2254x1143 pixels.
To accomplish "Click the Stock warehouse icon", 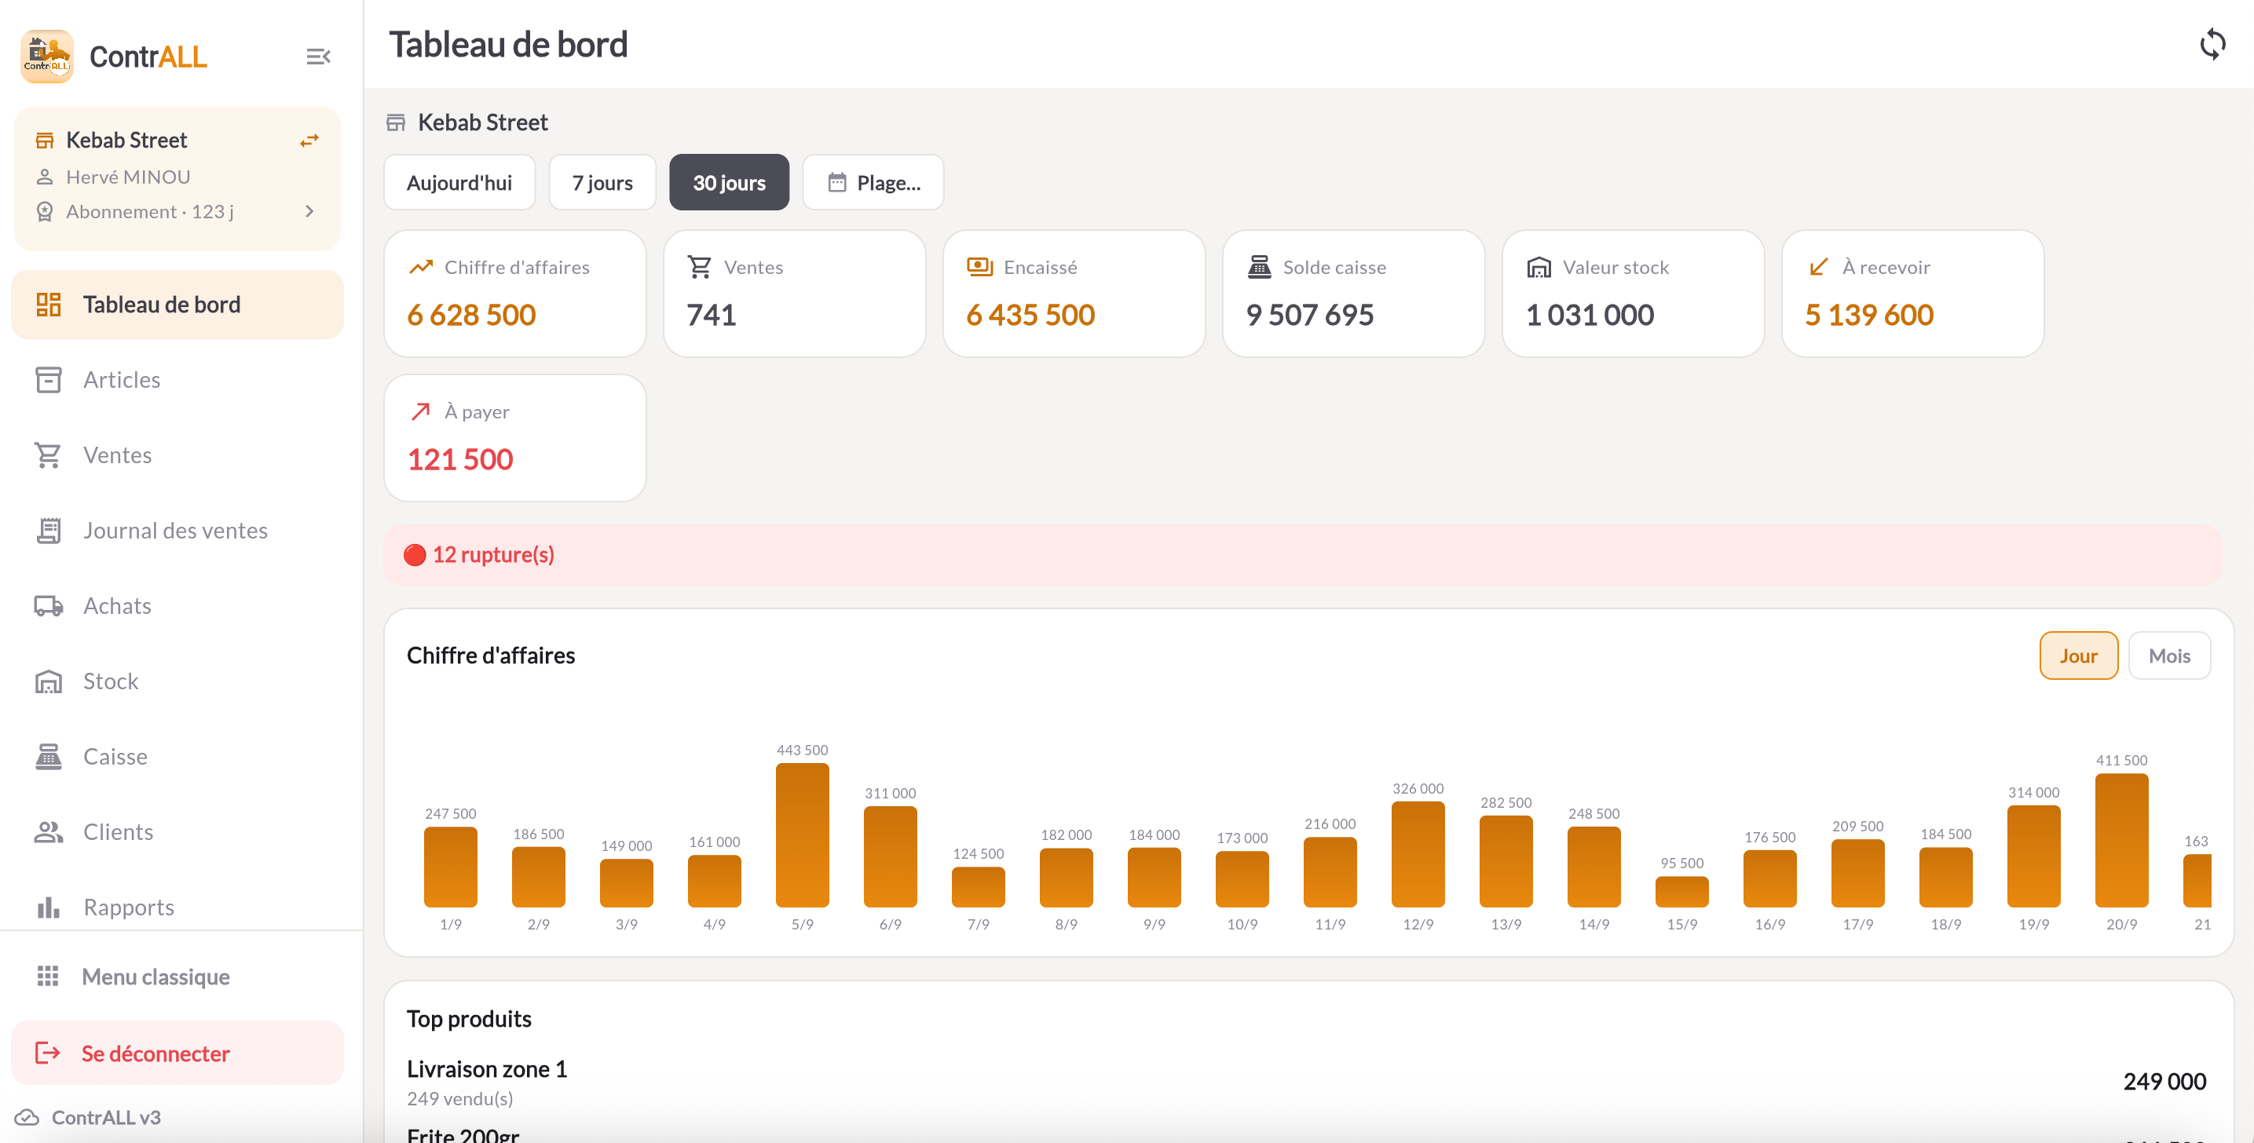I will click(x=48, y=681).
